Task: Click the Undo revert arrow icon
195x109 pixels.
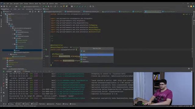Action: [93, 6]
